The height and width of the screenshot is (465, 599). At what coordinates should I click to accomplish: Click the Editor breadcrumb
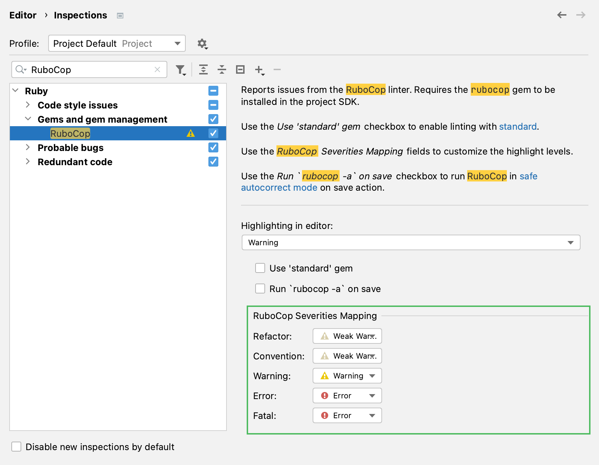click(x=23, y=15)
